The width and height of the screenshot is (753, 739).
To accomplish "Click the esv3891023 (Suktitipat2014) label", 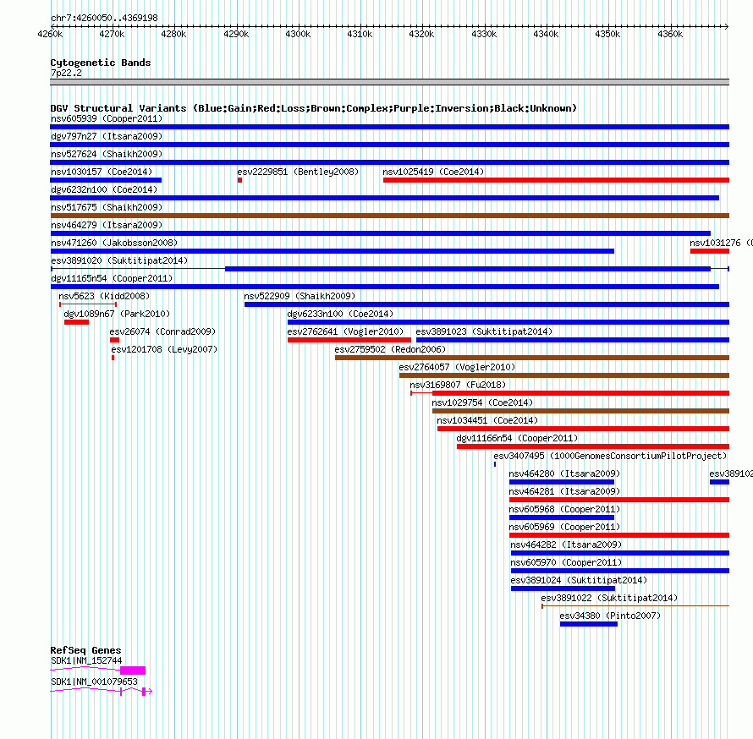I will click(x=484, y=331).
